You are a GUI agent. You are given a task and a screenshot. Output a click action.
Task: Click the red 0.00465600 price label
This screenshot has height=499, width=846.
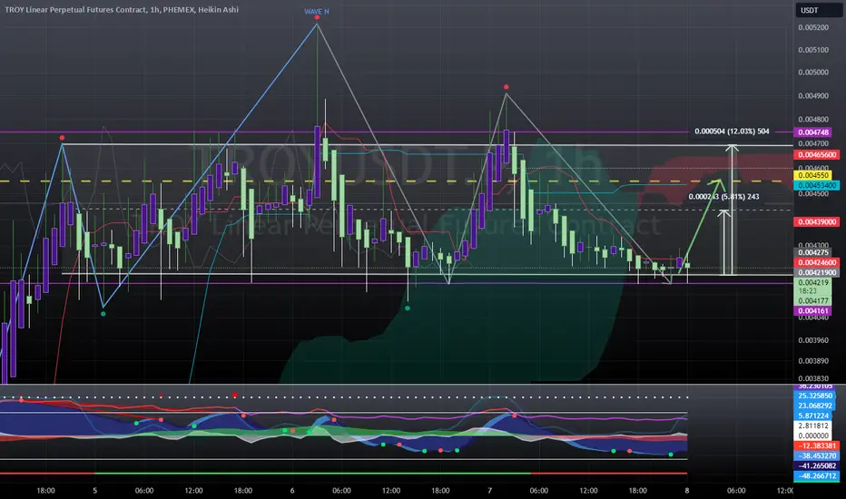coord(816,155)
